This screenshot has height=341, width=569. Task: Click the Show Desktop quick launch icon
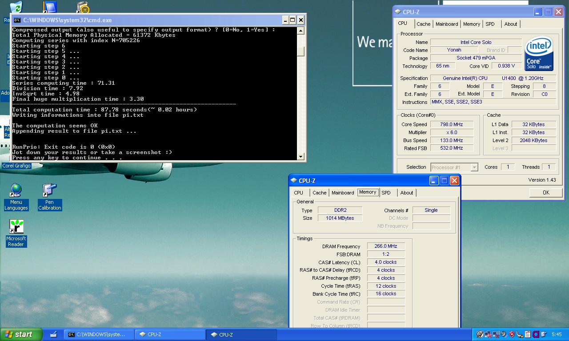53,334
